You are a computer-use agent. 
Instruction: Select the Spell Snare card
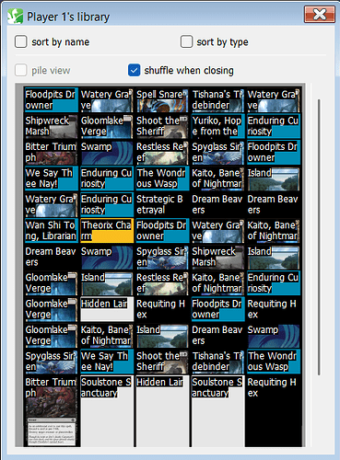click(161, 100)
